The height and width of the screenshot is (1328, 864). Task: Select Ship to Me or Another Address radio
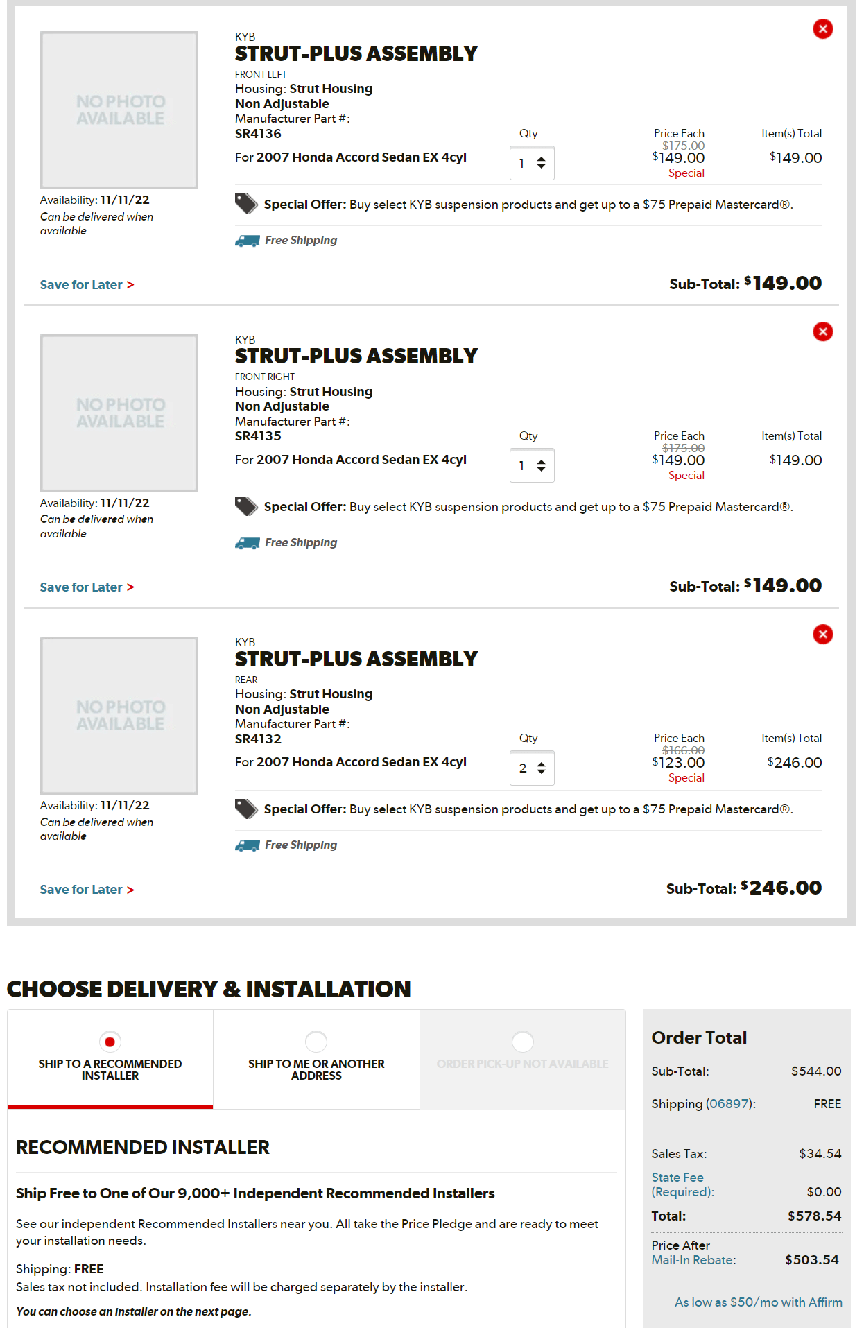coord(316,1042)
